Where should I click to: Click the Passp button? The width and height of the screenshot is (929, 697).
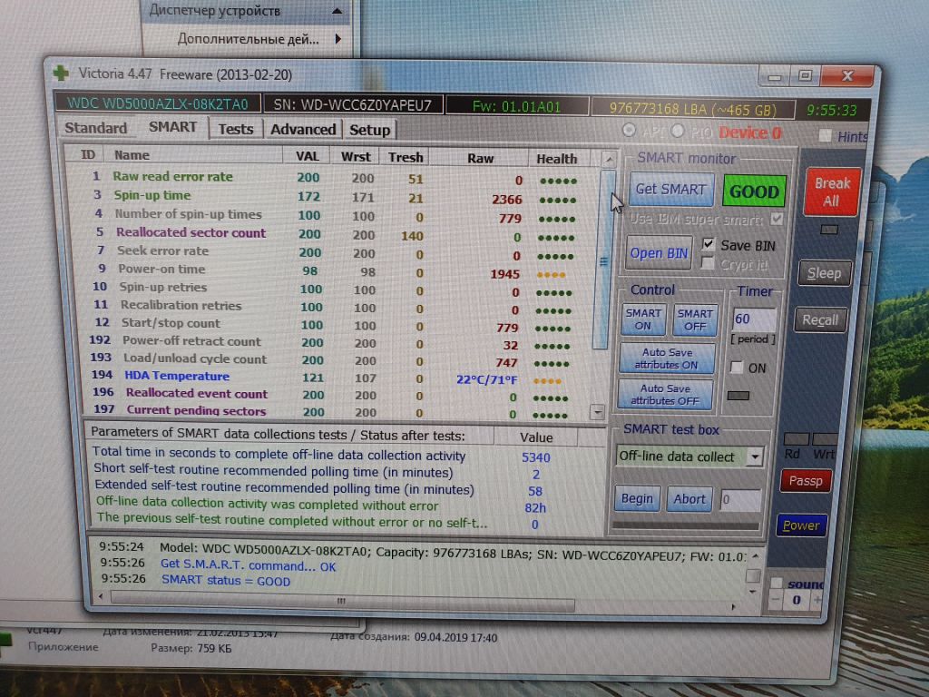(806, 481)
